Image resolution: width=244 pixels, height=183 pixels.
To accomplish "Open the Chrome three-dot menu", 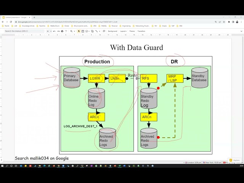I will point(241,22).
